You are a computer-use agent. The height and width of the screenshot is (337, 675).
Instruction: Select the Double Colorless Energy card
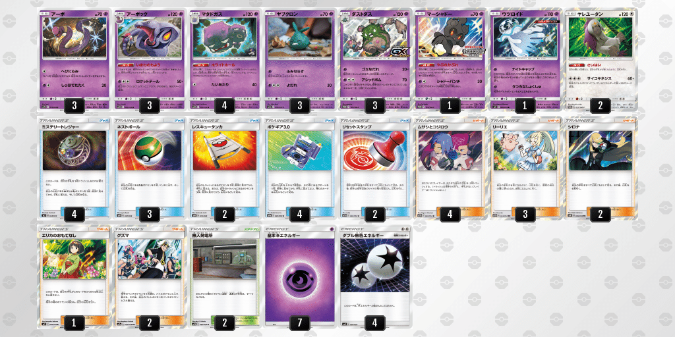point(374,276)
